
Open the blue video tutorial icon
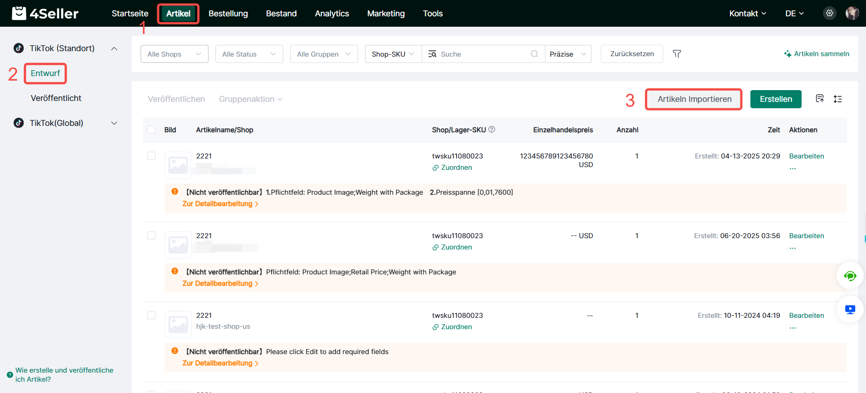pyautogui.click(x=850, y=309)
